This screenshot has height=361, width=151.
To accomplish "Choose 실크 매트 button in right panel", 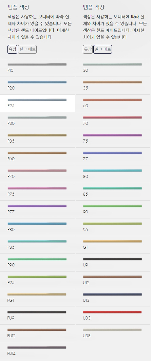I will point(102,49).
